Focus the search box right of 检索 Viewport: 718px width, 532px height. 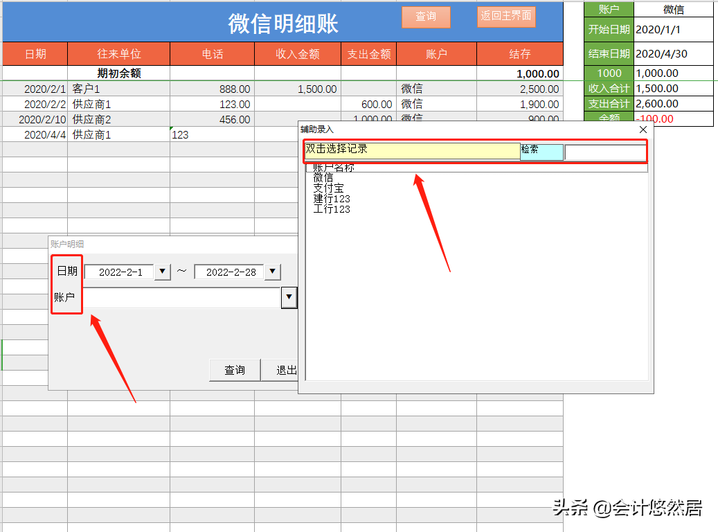pos(605,152)
